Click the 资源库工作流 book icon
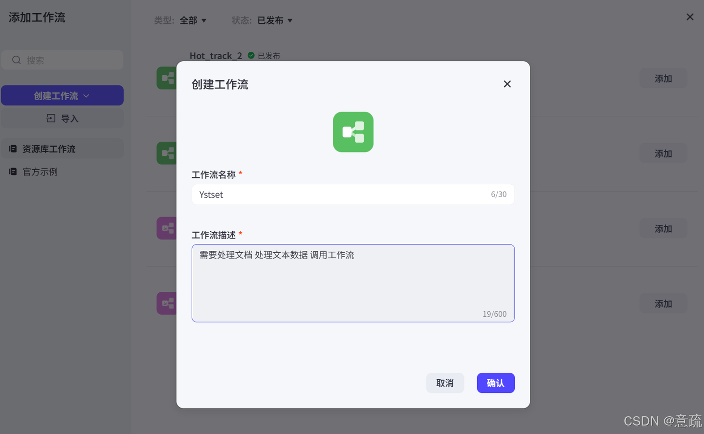Viewport: 704px width, 434px height. pyautogui.click(x=13, y=149)
